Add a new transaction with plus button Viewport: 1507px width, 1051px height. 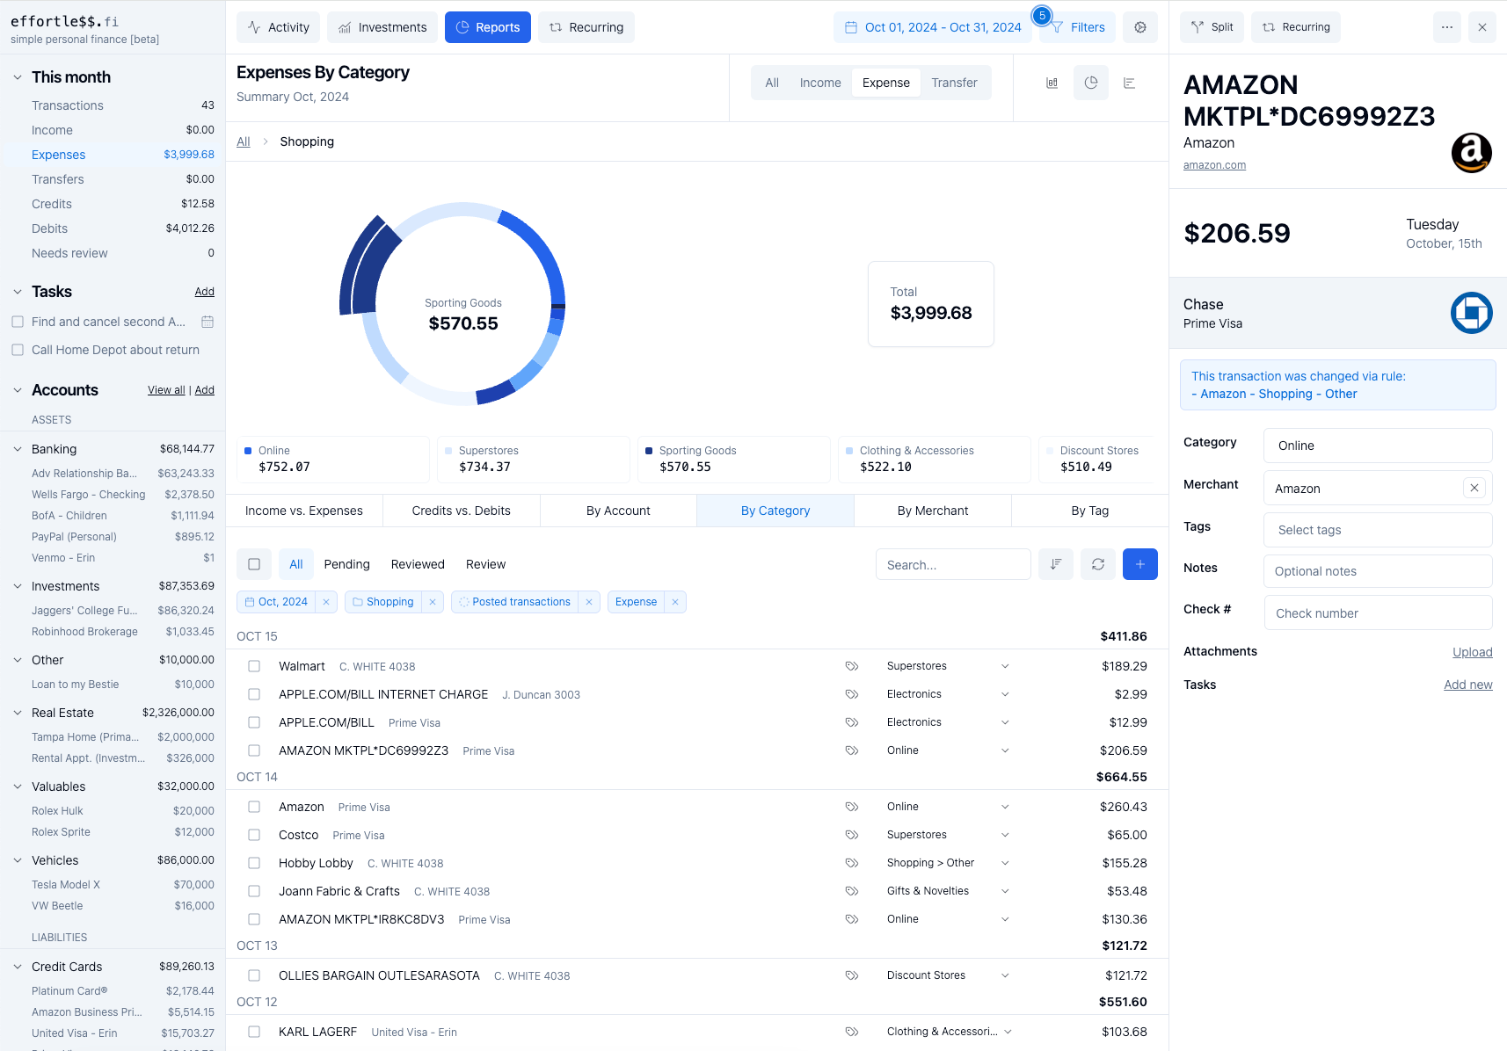tap(1139, 564)
